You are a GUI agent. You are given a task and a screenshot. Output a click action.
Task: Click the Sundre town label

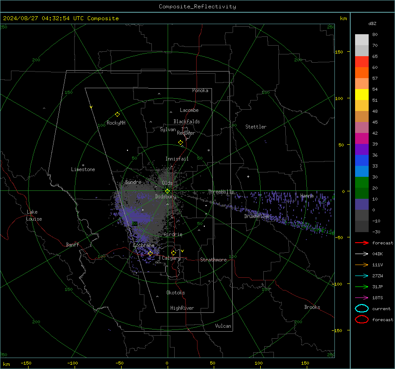pyautogui.click(x=133, y=182)
